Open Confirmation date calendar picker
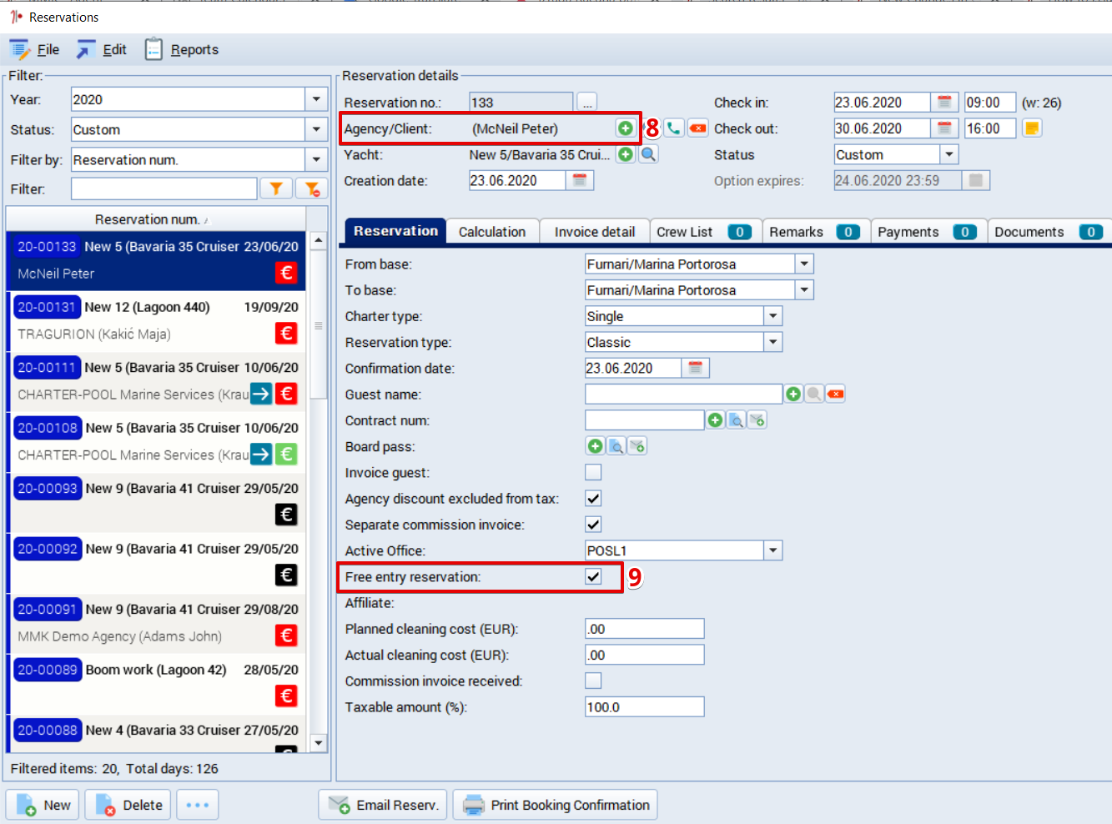 click(695, 368)
